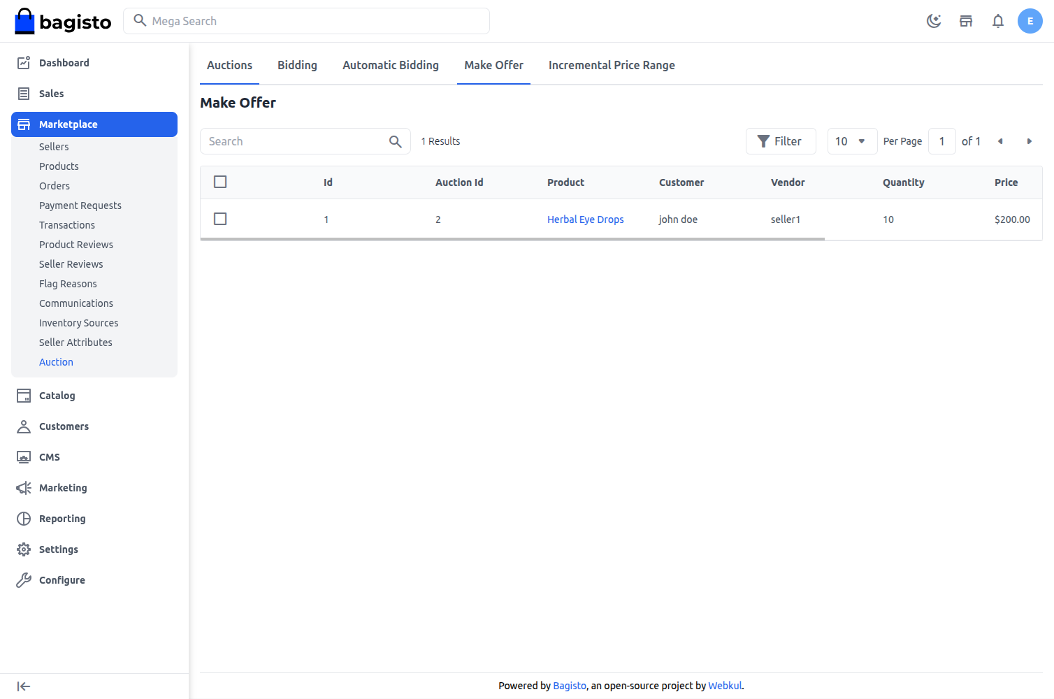Open Seller Attributes submenu item

click(75, 343)
